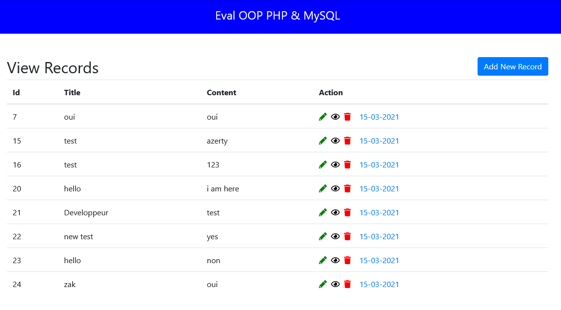View record 7 using the eye icon
The width and height of the screenshot is (561, 310).
click(x=335, y=117)
